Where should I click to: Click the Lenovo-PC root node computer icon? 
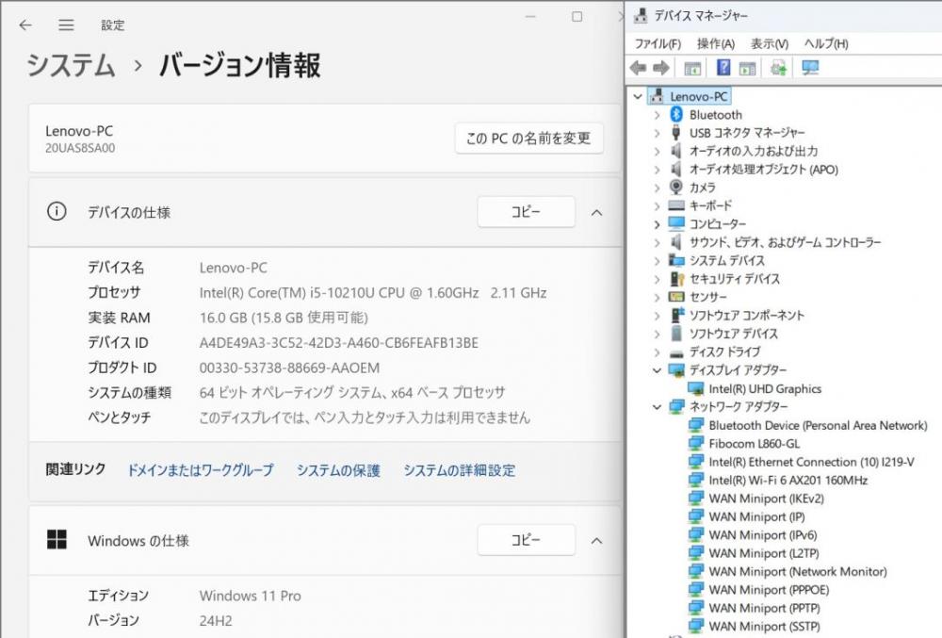658,96
